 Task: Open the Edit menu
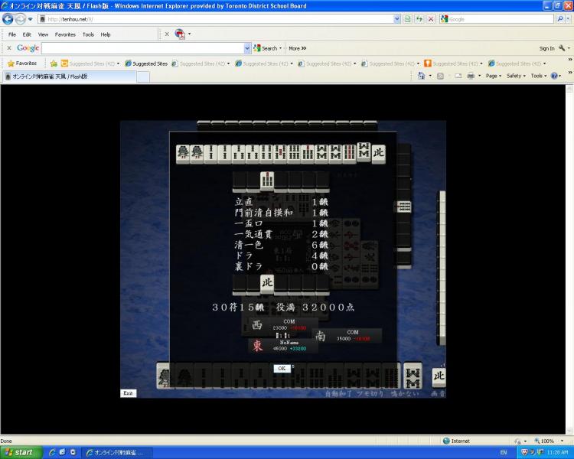[x=27, y=34]
